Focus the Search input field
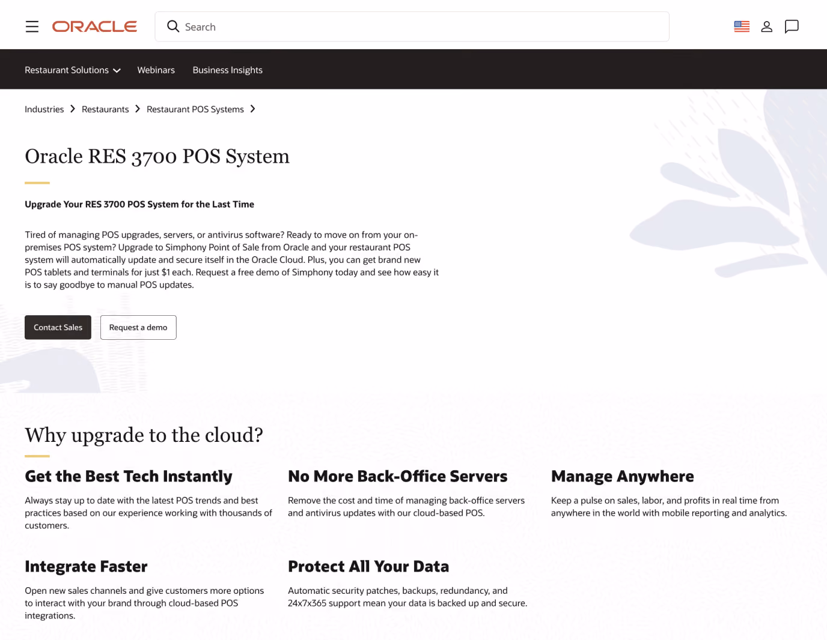The width and height of the screenshot is (827, 640). coord(412,26)
